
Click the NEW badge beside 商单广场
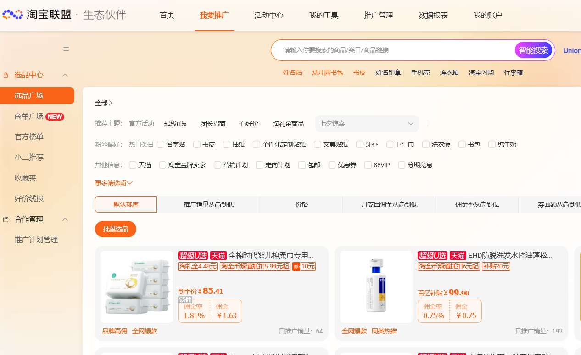pos(55,116)
